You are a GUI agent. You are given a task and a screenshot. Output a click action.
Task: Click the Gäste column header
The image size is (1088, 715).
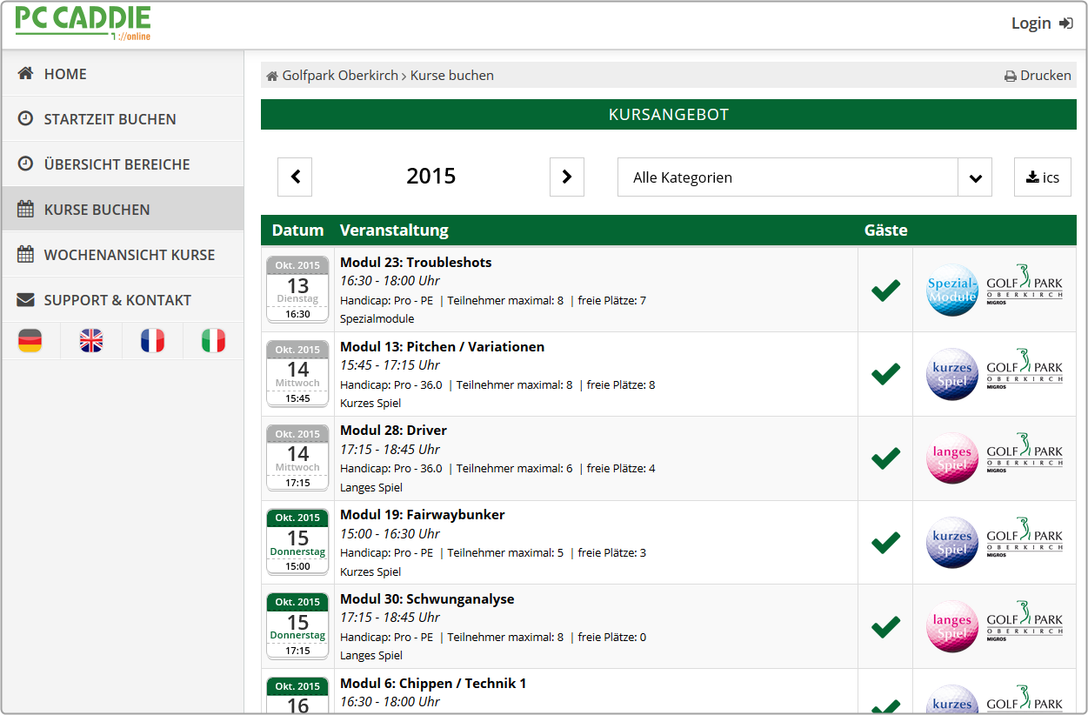click(x=885, y=231)
